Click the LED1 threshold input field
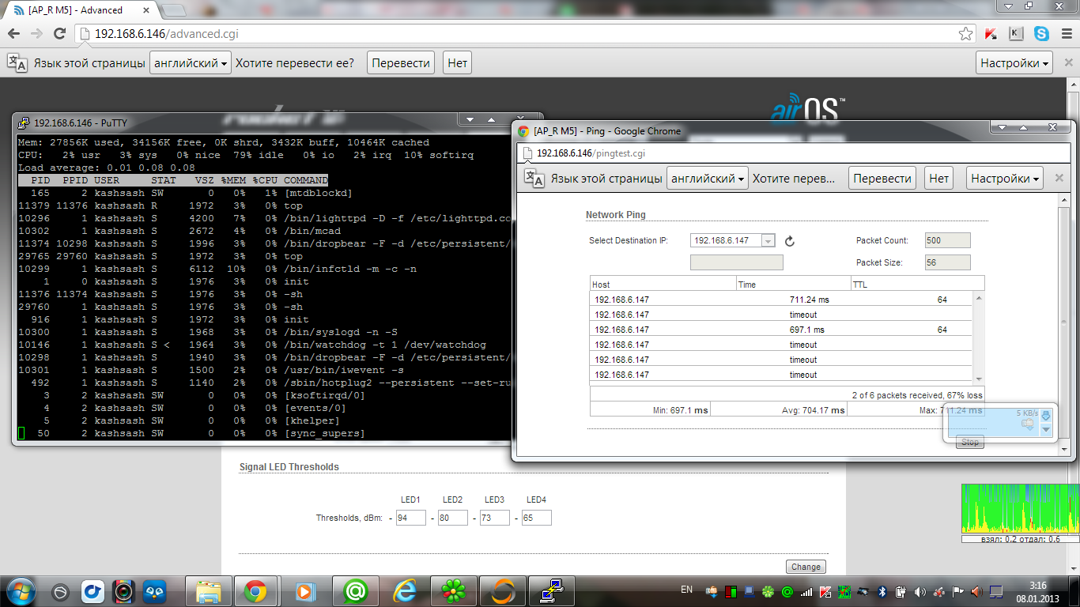1080x607 pixels. tap(410, 518)
